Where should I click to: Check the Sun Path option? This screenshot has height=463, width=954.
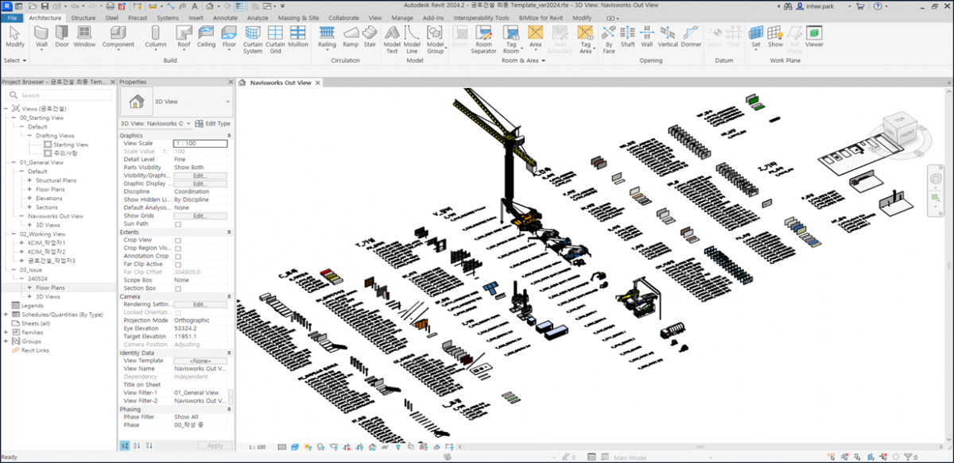178,224
